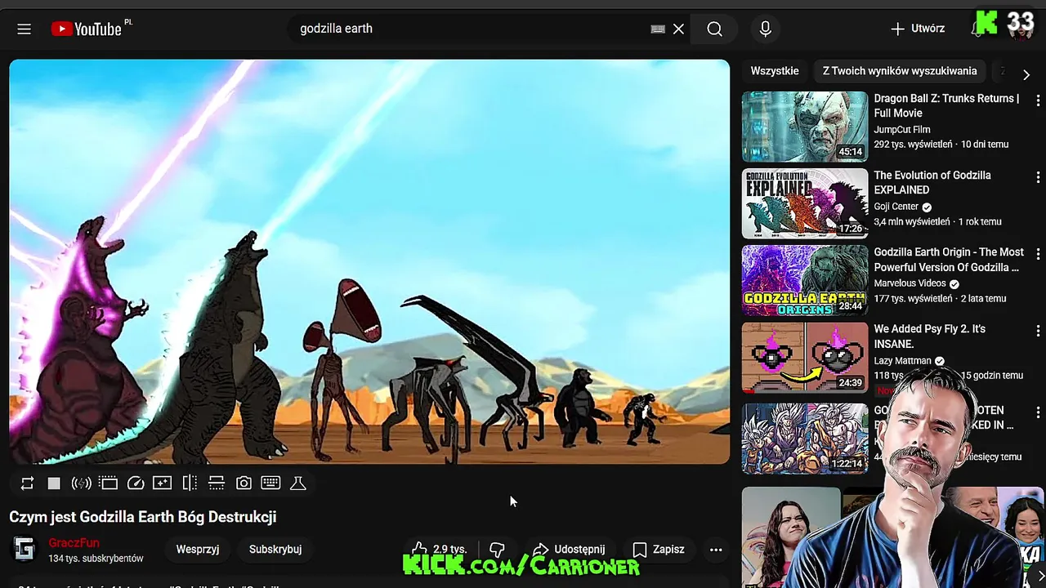Viewport: 1046px width, 588px height.
Task: Like the video (2,9 tys.)
Action: [x=439, y=550]
